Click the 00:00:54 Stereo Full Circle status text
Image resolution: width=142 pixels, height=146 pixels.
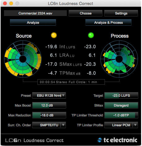pyautogui.click(x=68, y=82)
